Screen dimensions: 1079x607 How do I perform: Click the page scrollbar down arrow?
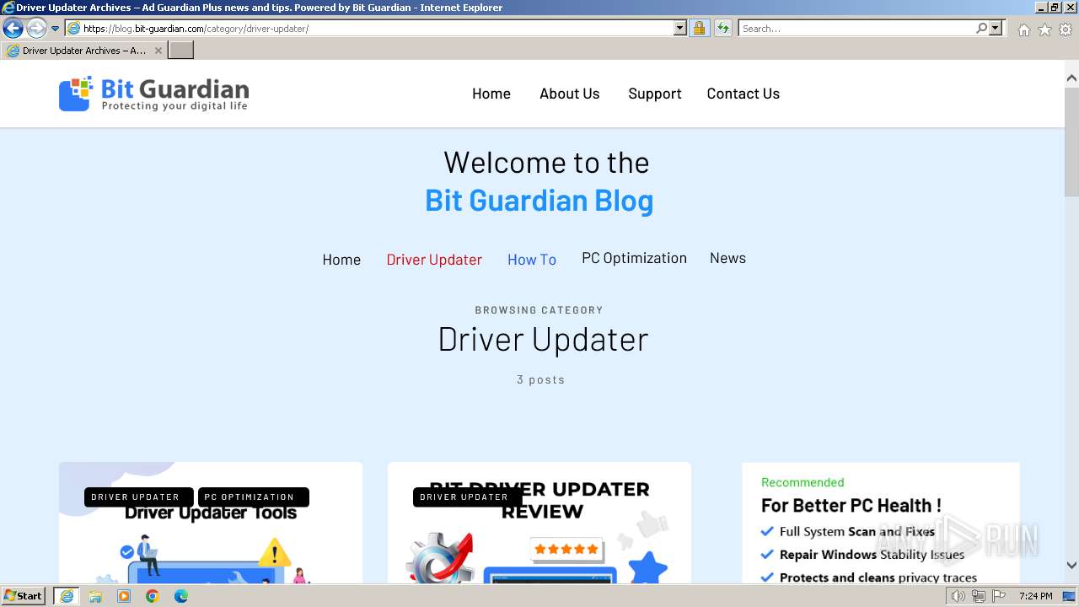(x=1071, y=566)
